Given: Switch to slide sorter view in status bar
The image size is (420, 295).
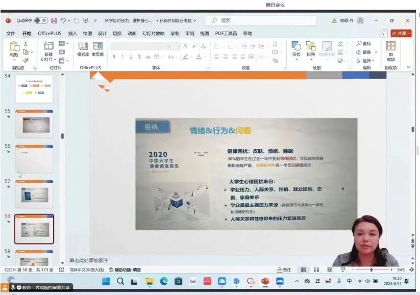Looking at the screenshot, I should tap(316, 270).
